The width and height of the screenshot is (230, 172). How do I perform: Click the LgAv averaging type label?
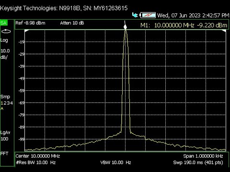pyautogui.click(x=5, y=132)
